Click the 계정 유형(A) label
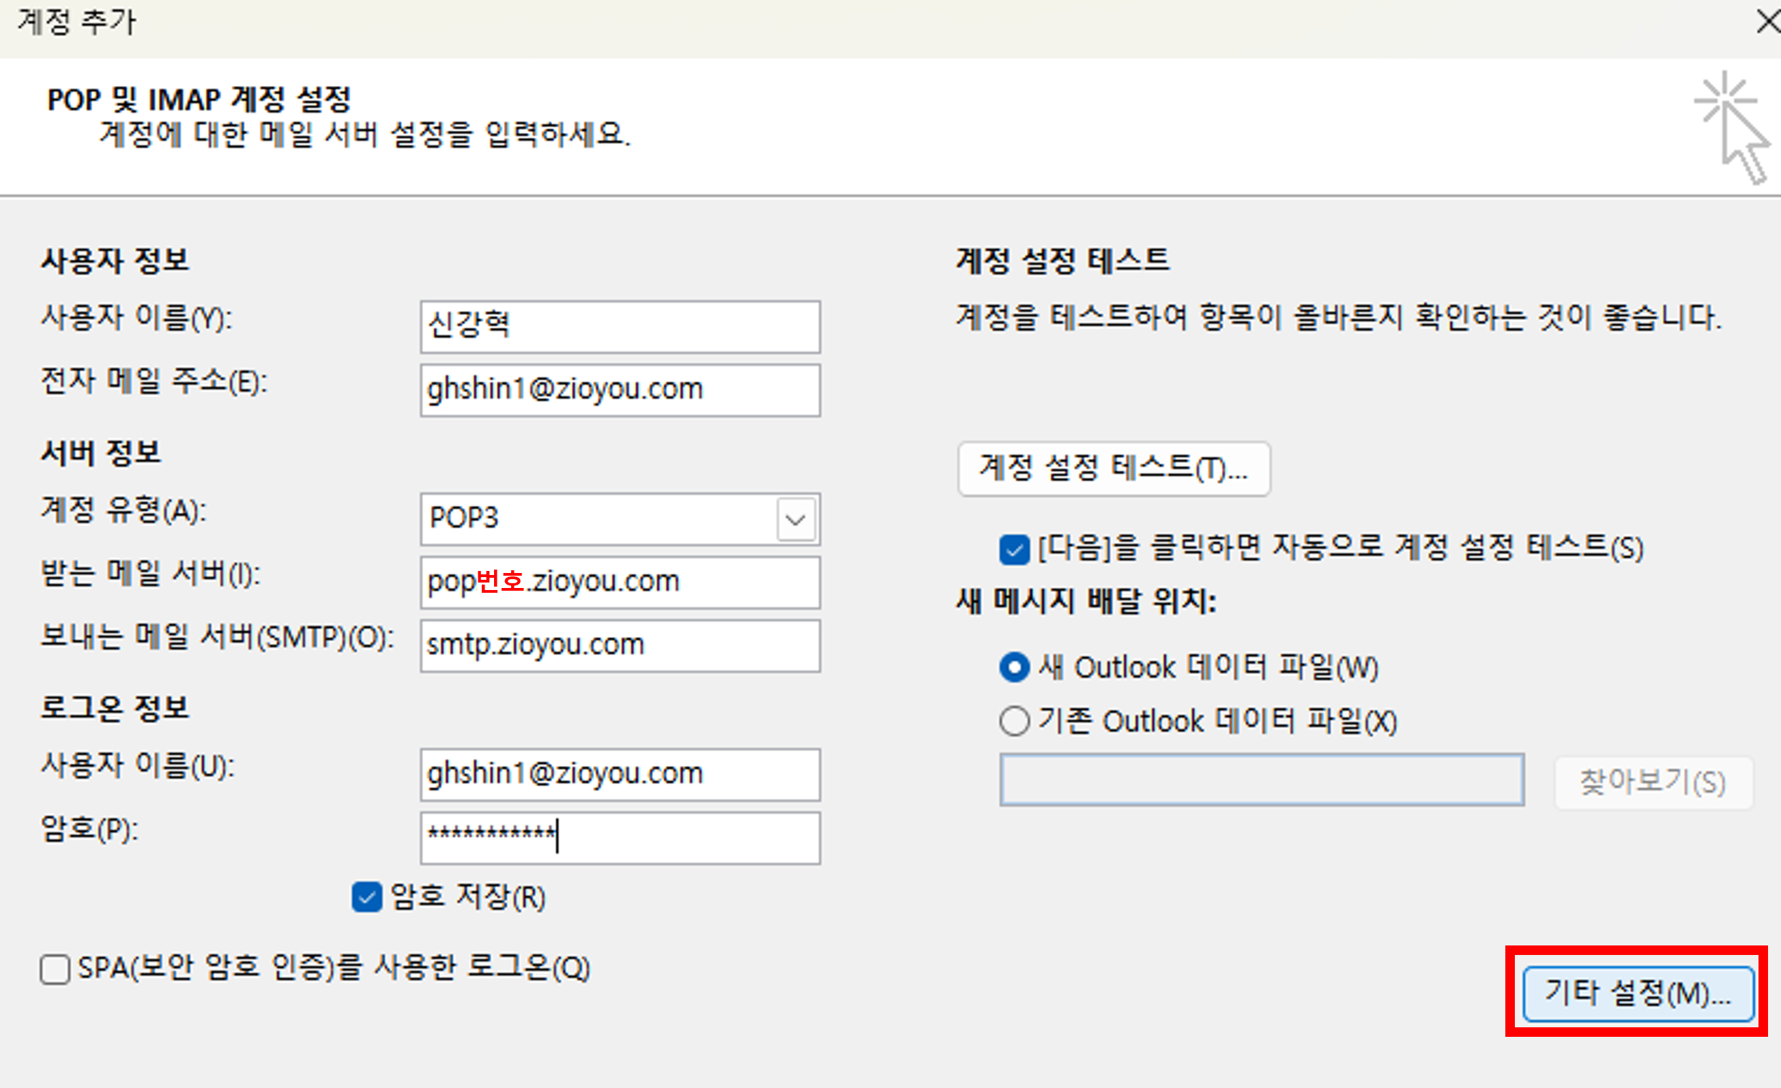This screenshot has width=1781, height=1088. [124, 510]
